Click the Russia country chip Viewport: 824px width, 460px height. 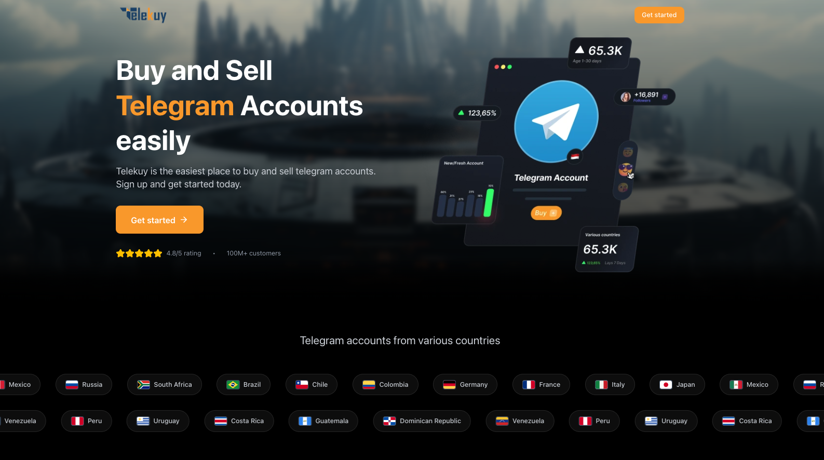(x=84, y=385)
